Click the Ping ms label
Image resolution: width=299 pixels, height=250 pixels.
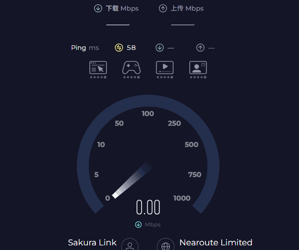(85, 48)
